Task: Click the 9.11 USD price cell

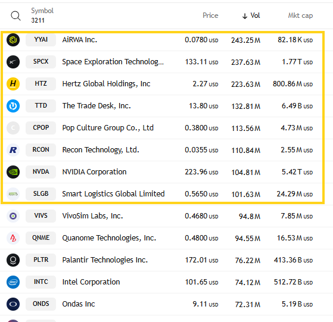Action: point(206,304)
